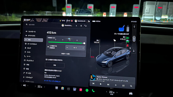173x97 pixels.
Task: Open the colorful Toybox app icon
Action: click(x=63, y=88)
